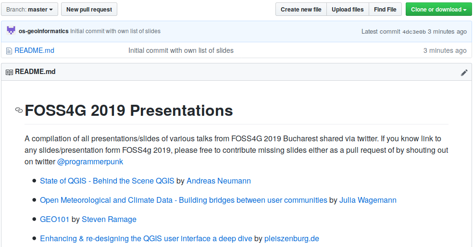Click the book icon beside README.md heading
The height and width of the screenshot is (247, 473).
tap(9, 73)
